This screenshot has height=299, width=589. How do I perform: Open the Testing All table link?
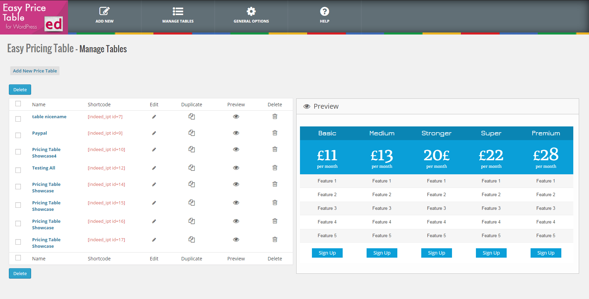[x=44, y=168]
